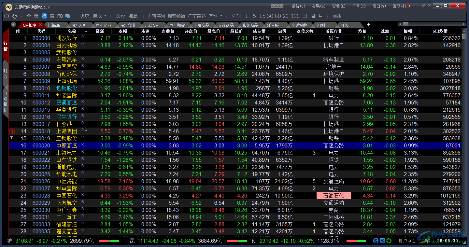Open the 窗口(W) menu

tap(379, 6)
